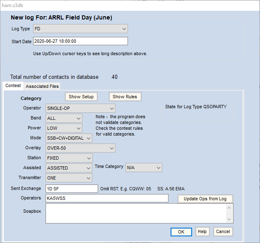The width and height of the screenshot is (260, 243).
Task: Open the Log Type dropdown showing FD
Action: click(80, 29)
